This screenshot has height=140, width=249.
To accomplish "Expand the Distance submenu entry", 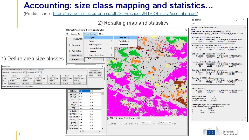I will [x=99, y=52].
